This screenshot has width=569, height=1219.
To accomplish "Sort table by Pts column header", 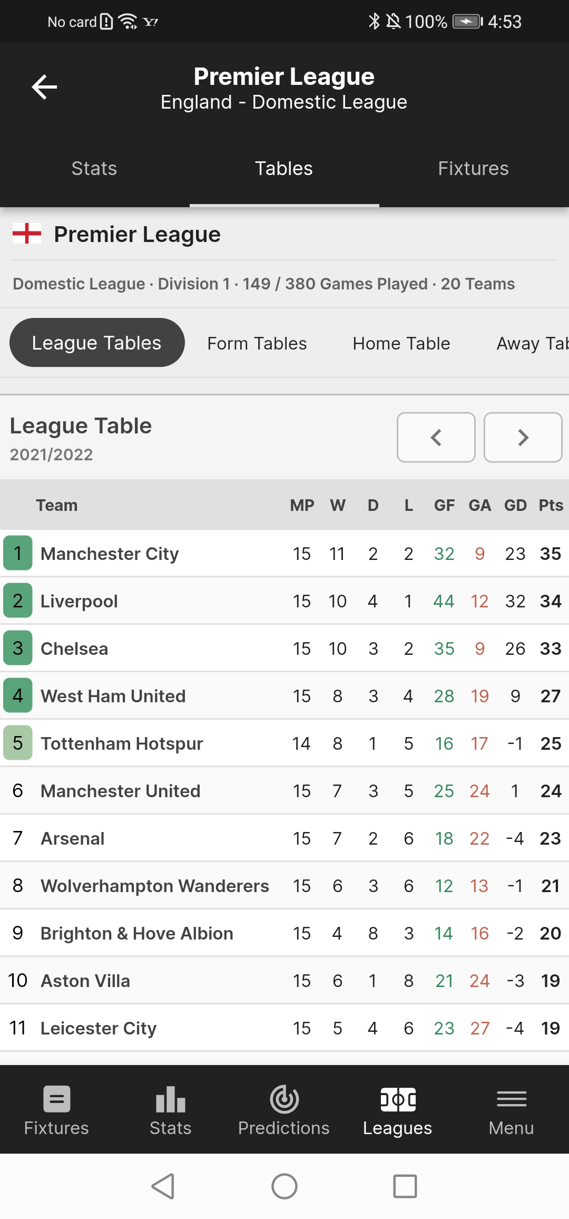I will pos(551,505).
